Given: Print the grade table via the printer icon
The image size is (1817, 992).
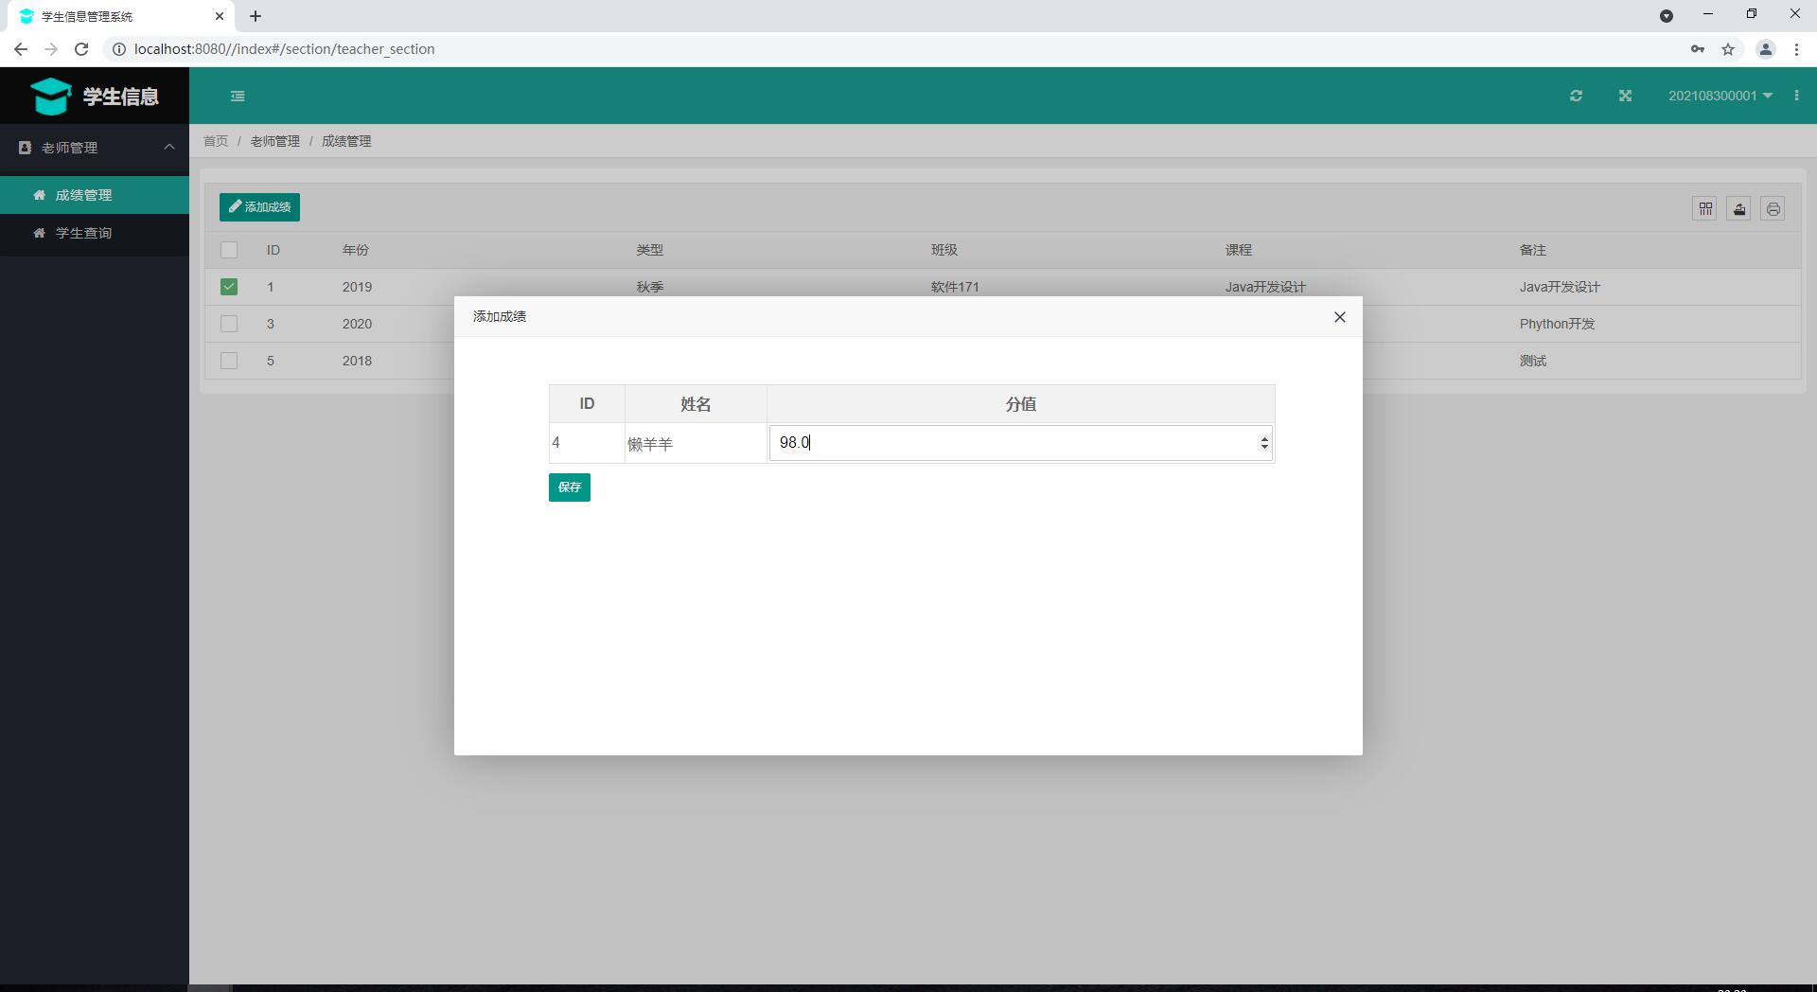Looking at the screenshot, I should (x=1773, y=208).
